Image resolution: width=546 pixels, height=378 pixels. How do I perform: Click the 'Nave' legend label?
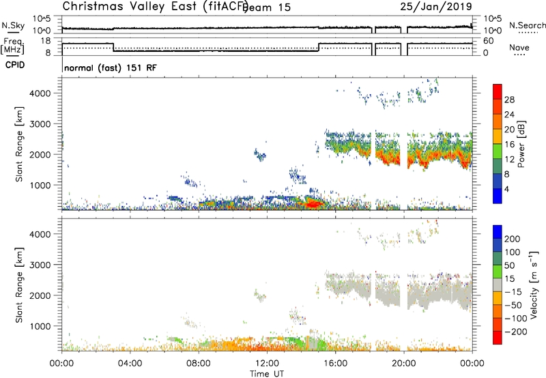click(x=519, y=47)
